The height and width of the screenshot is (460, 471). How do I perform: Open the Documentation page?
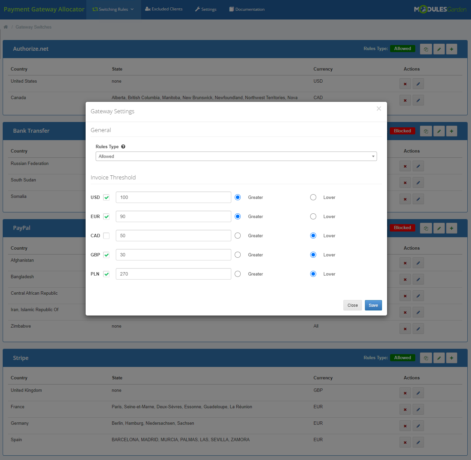tap(247, 9)
